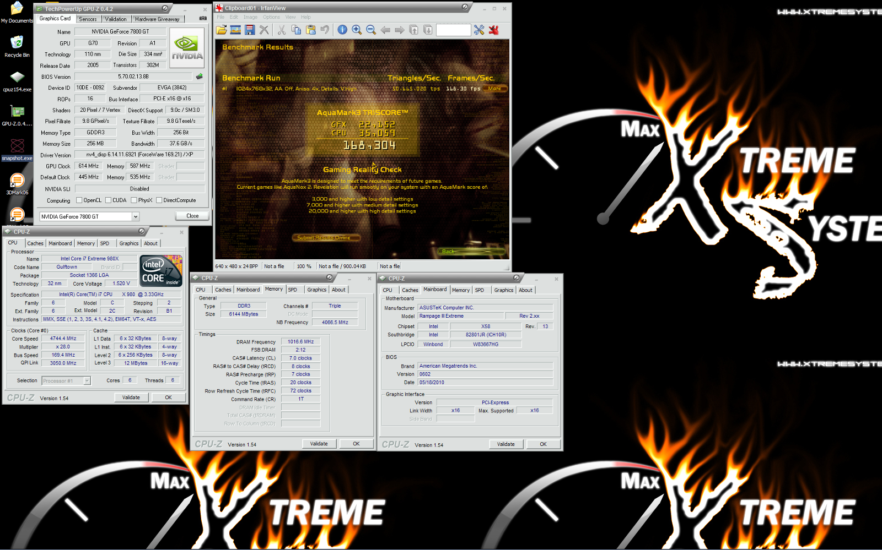Screen dimensions: 882x550
Task: Click Intel Core i7 logo in CPU-Z
Action: coord(161,270)
